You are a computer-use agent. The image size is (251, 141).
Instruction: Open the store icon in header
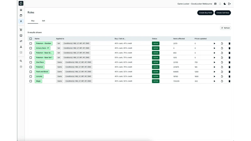[x=215, y=4]
